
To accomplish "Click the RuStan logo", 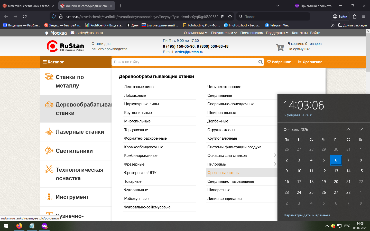I will pyautogui.click(x=65, y=46).
